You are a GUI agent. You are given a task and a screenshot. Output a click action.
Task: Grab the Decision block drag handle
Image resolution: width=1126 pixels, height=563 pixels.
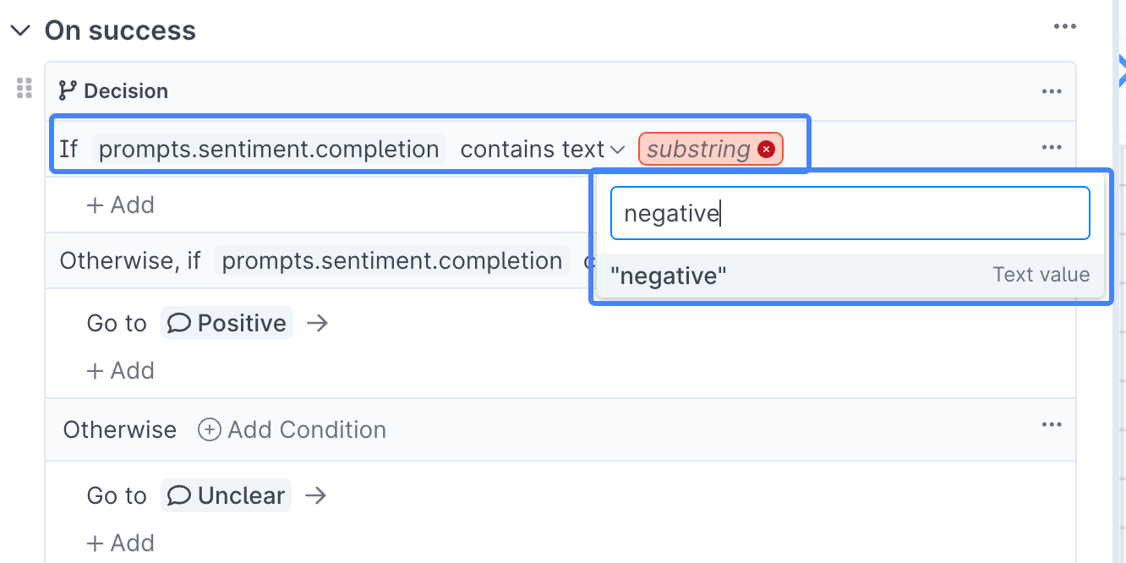coord(25,88)
